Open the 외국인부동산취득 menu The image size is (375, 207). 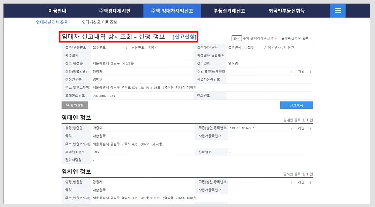point(286,11)
